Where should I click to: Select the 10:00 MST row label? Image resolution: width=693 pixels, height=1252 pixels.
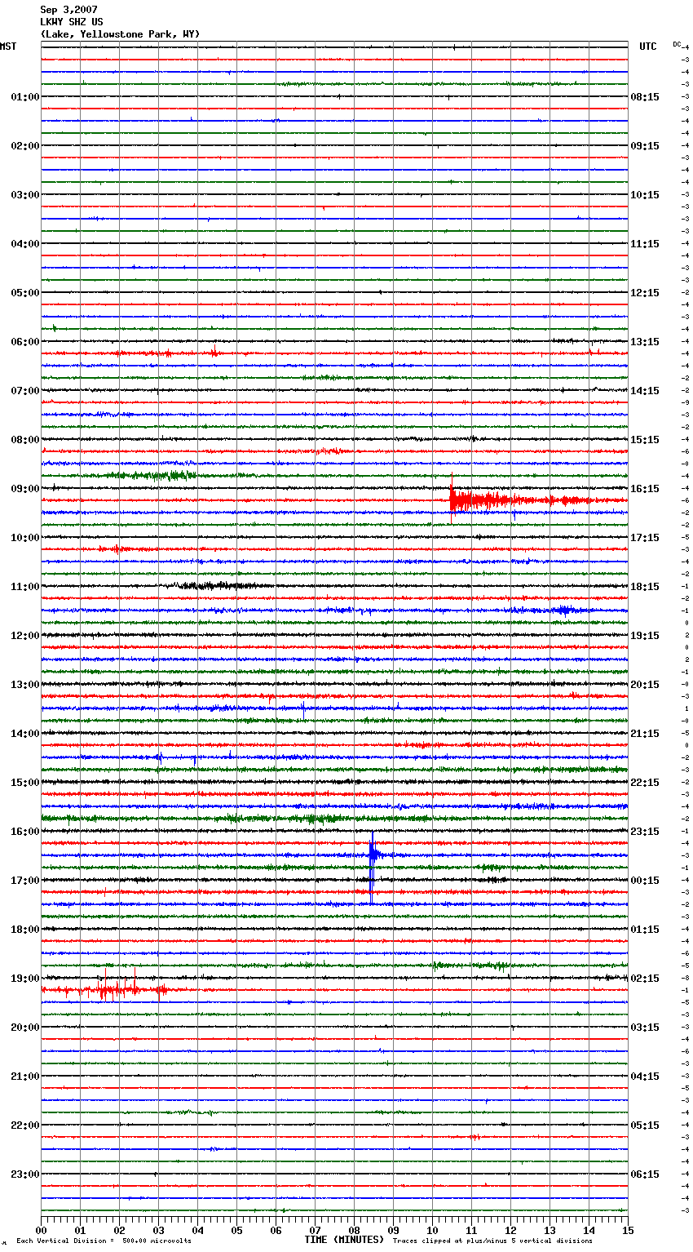click(25, 538)
